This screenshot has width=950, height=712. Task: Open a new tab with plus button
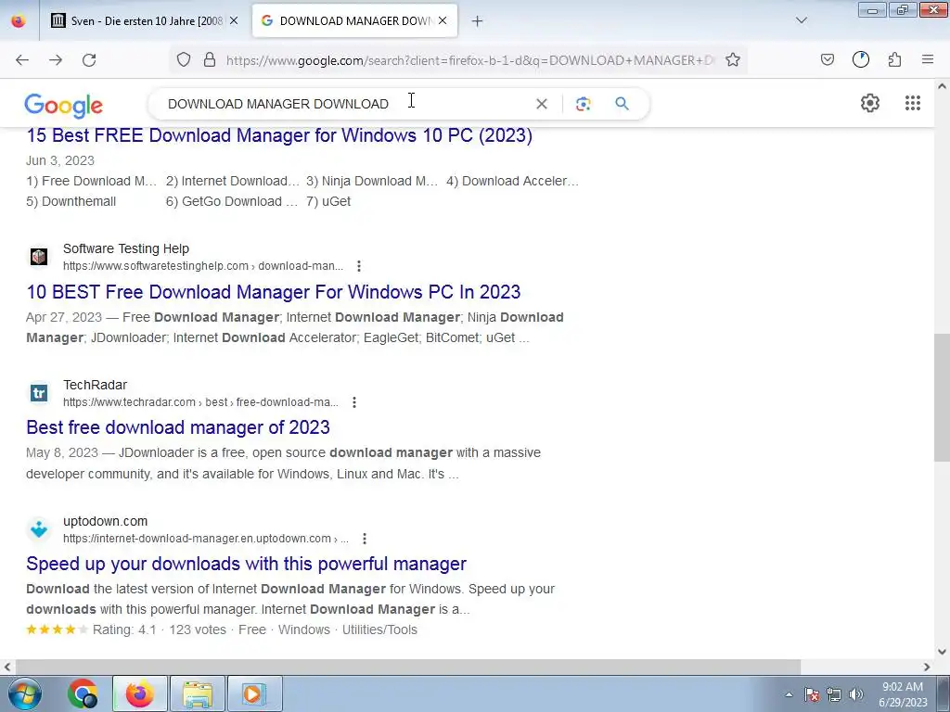(477, 21)
